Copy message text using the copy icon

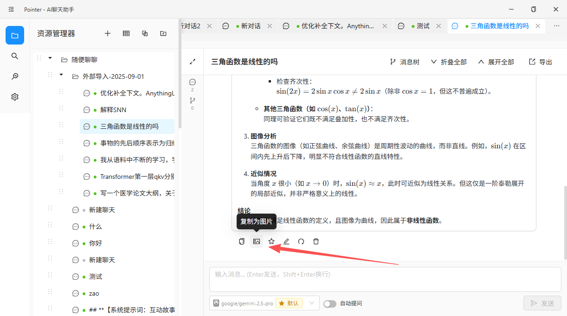[242, 241]
